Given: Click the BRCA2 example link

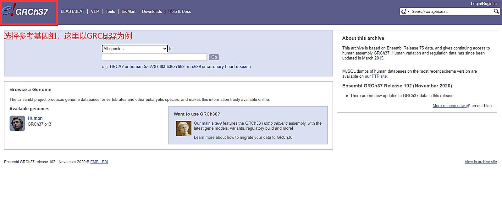Looking at the screenshot, I should [x=117, y=66].
